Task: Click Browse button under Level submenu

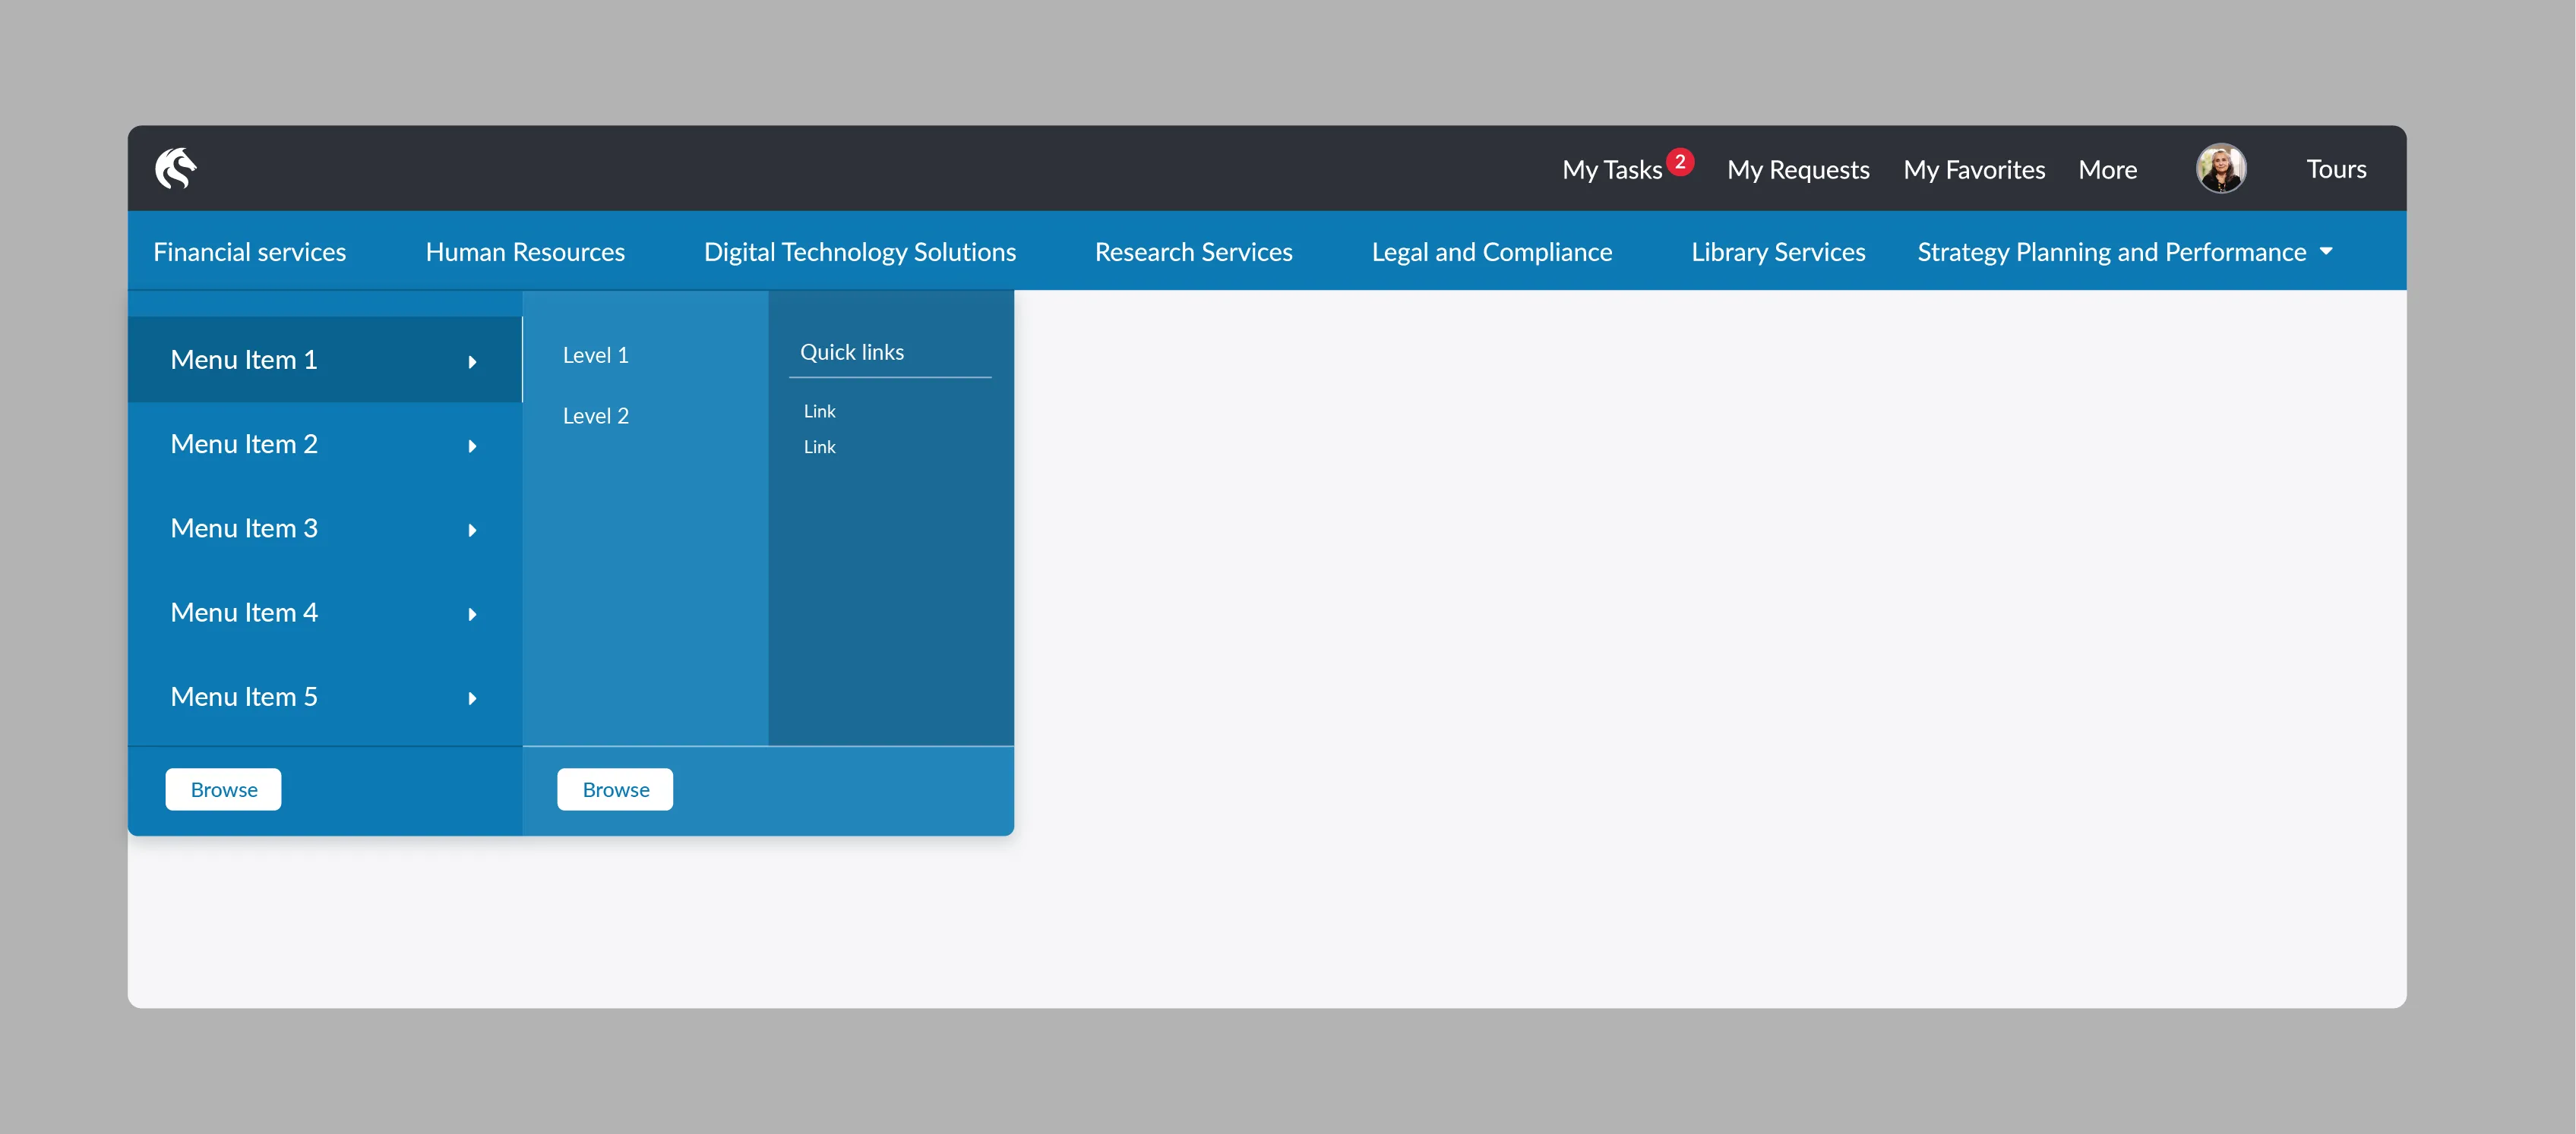Action: pos(615,789)
